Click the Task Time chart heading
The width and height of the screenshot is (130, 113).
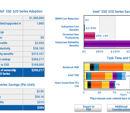[x=118, y=58]
